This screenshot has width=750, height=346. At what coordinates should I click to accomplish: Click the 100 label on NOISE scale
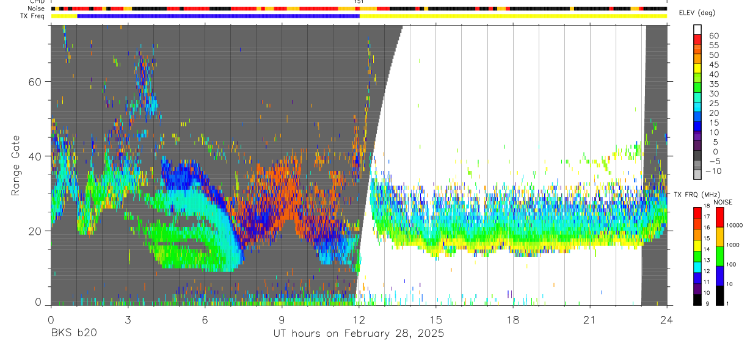732,265
